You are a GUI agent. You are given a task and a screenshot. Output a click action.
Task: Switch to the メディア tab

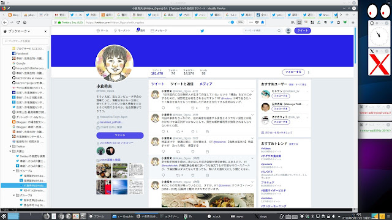(x=206, y=84)
